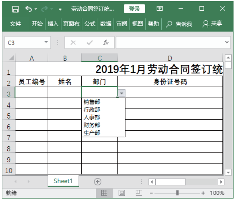Click the next sheet navigation arrow

tap(28, 182)
